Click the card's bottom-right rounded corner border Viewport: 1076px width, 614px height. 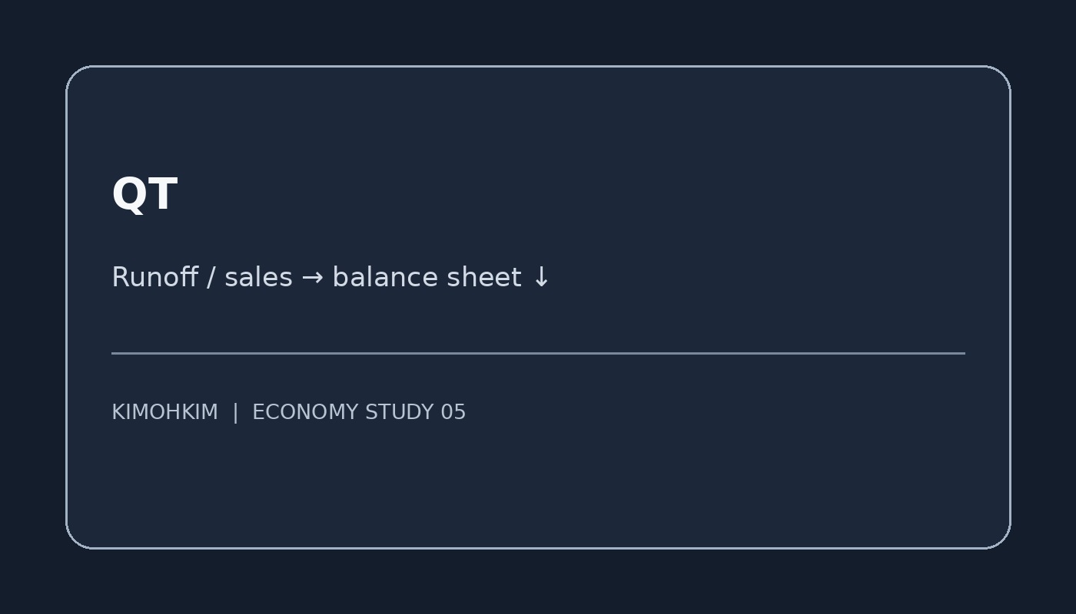pyautogui.click(x=1001, y=540)
